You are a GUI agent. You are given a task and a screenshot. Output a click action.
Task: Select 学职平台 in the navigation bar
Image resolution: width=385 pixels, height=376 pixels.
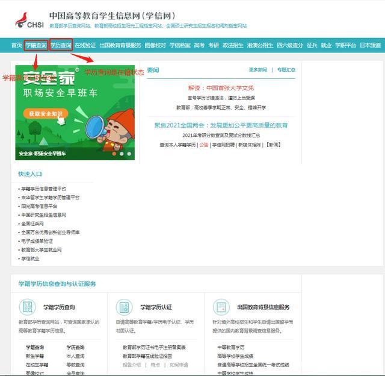coord(345,45)
